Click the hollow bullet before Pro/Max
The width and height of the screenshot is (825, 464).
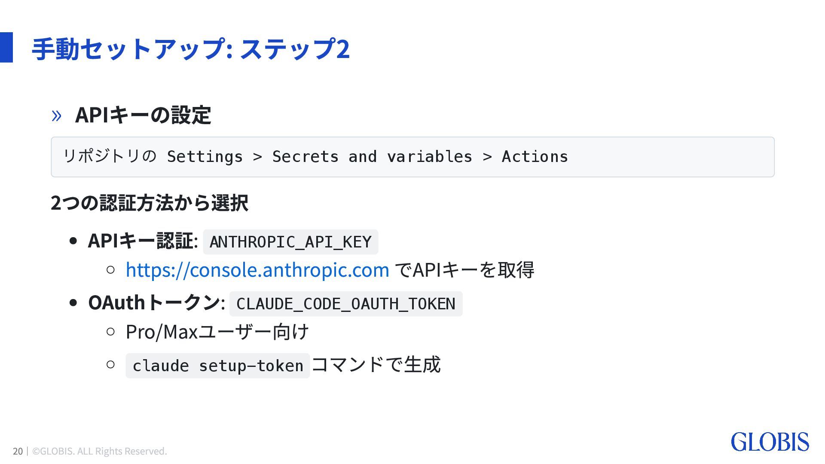tap(110, 332)
